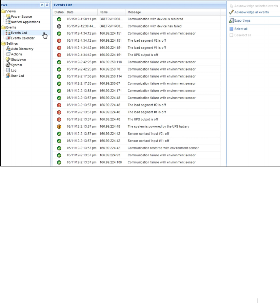The height and width of the screenshot is (303, 280).
Task: Select the 05/11/12-2:17:58 pm date cell
Action: click(82, 76)
